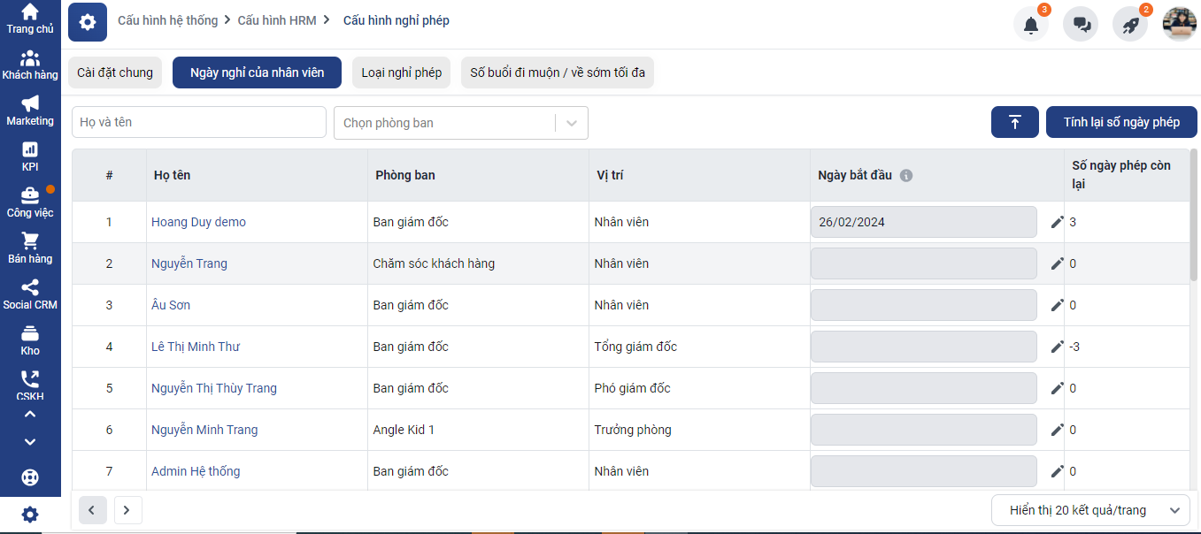Click the info icon beside Ngày bắt đầu
This screenshot has height=534, width=1201.
(x=906, y=175)
